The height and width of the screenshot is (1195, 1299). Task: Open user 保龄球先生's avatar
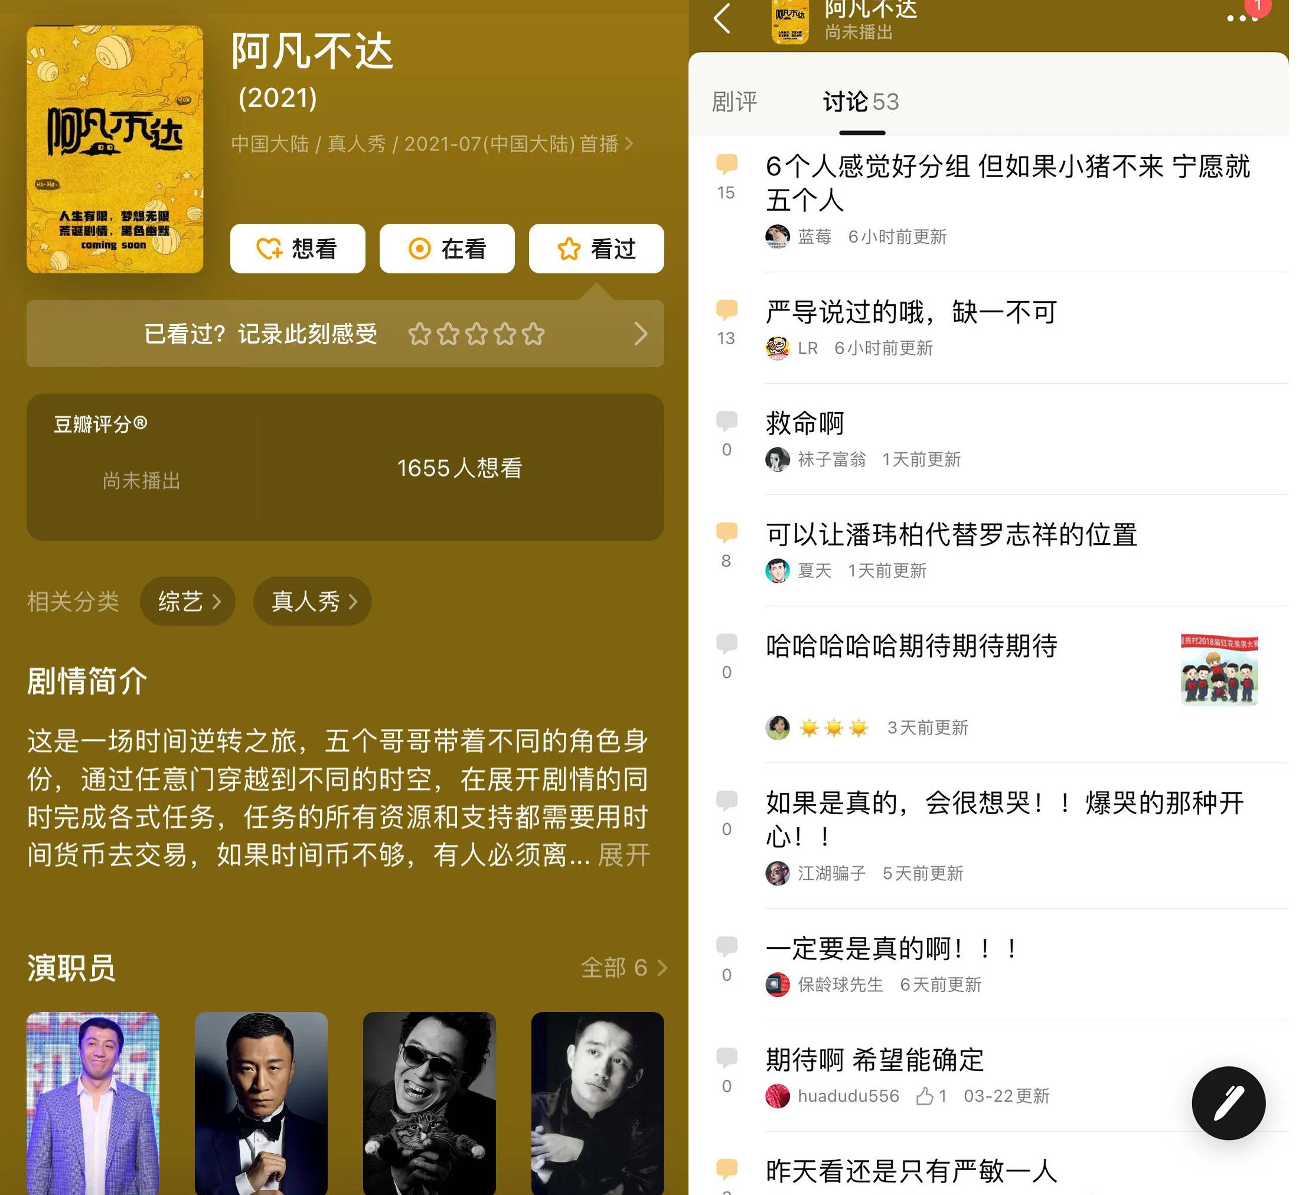click(777, 984)
